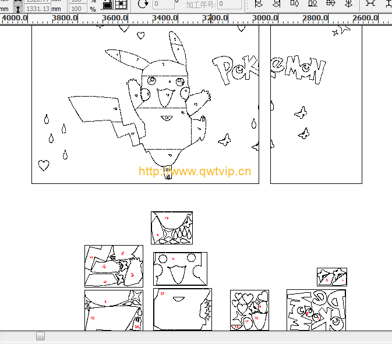The image size is (392, 344).
Task: Toggle the lock aspect ratio icon
Action: pos(108,5)
